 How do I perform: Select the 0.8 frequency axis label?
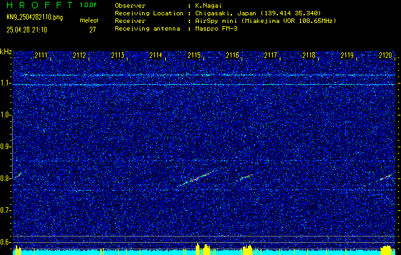[5, 178]
